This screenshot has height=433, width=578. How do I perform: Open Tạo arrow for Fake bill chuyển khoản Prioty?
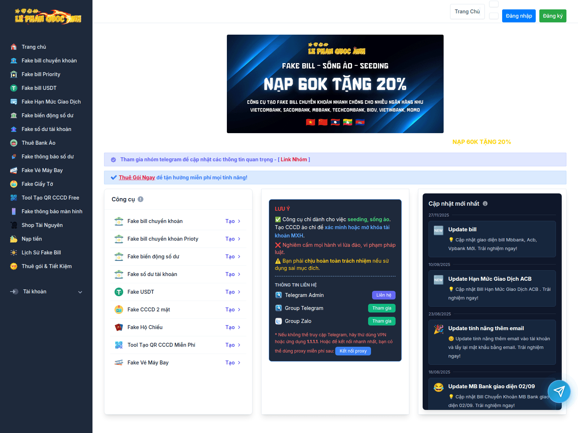pyautogui.click(x=233, y=239)
